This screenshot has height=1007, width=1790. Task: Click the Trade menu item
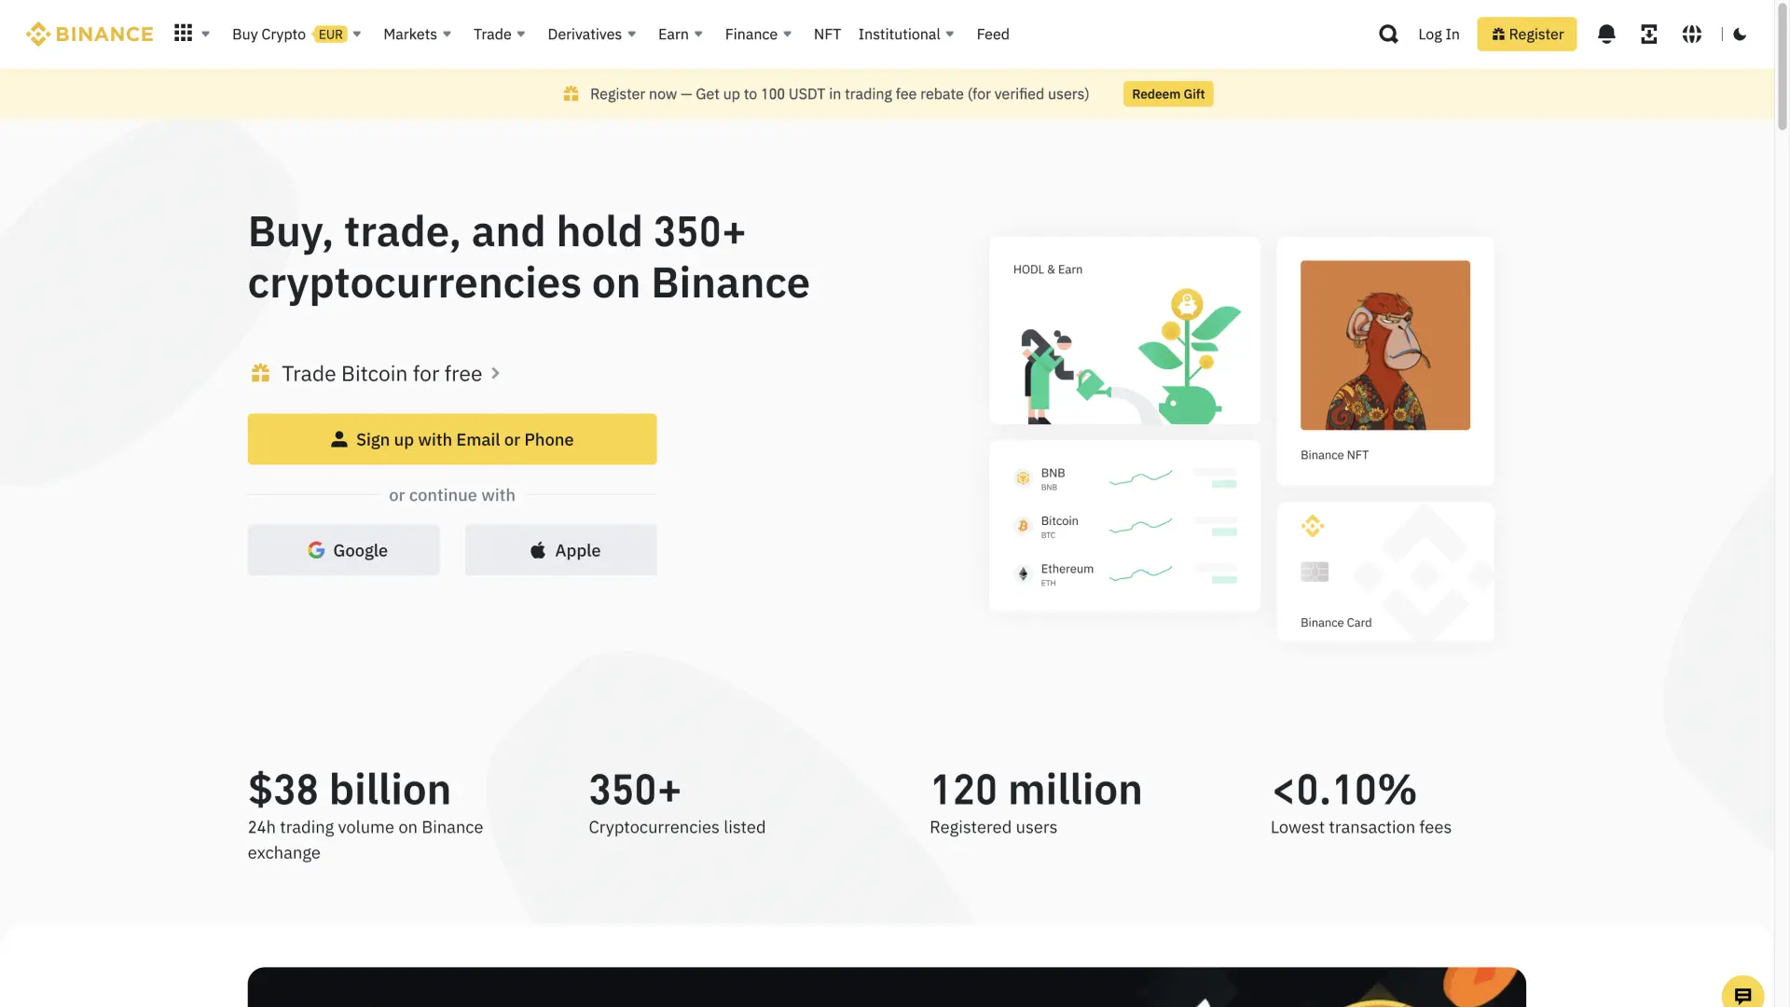pos(491,34)
